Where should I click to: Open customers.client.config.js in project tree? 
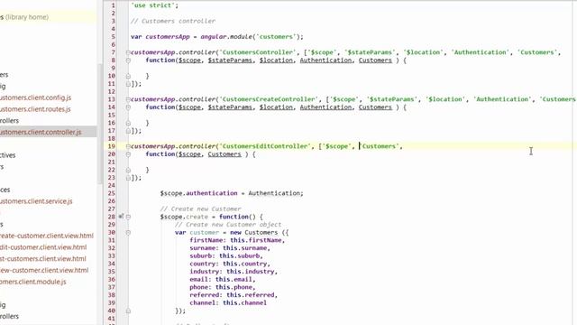tap(36, 97)
